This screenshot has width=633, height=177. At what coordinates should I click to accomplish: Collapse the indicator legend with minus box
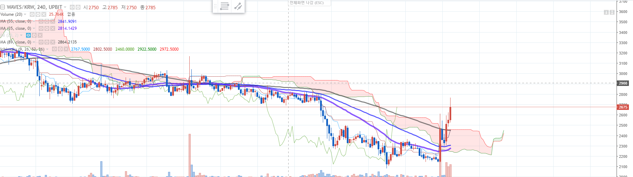(3, 7)
